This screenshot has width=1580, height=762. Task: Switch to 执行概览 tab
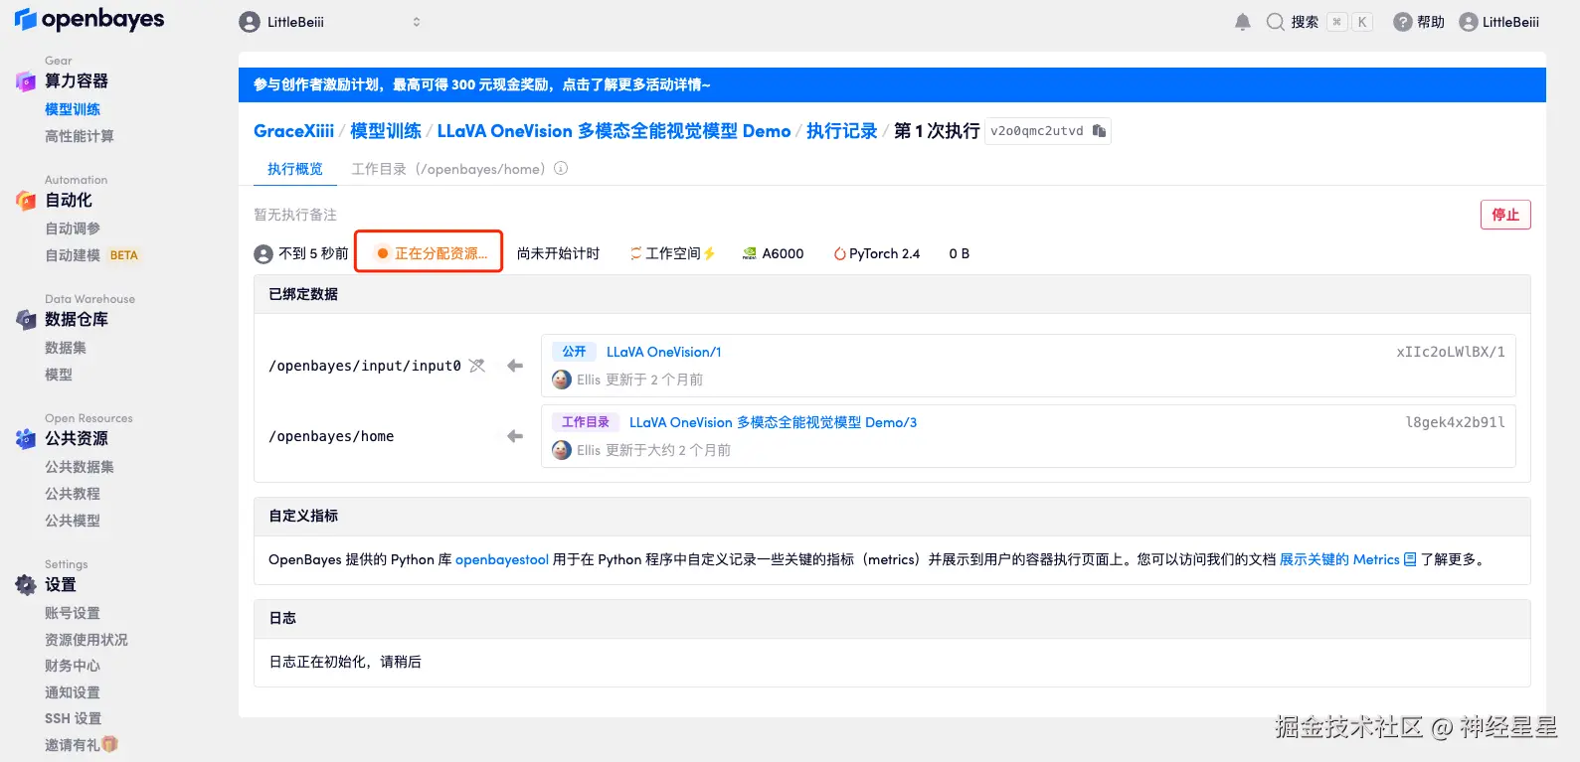pyautogui.click(x=295, y=169)
